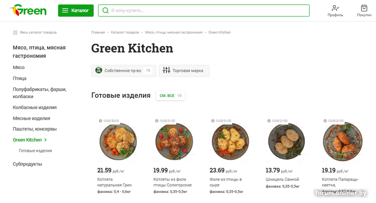
Task: Click the GK badge icon in the filter chip
Action: point(99,70)
